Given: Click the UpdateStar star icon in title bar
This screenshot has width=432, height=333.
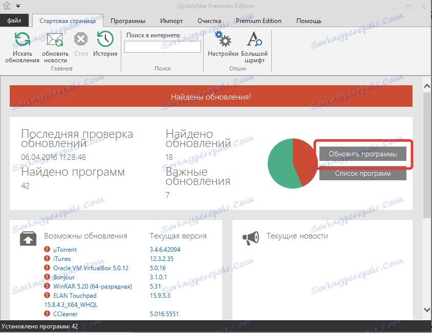Looking at the screenshot, I should pos(7,6).
